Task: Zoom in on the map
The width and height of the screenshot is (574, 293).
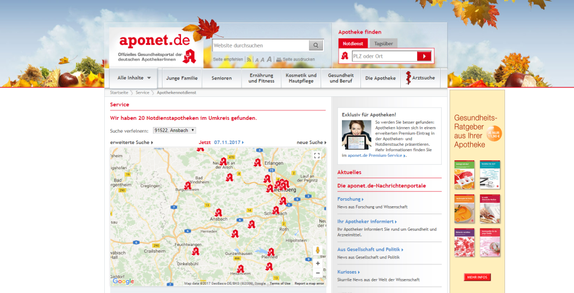Action: (318, 263)
